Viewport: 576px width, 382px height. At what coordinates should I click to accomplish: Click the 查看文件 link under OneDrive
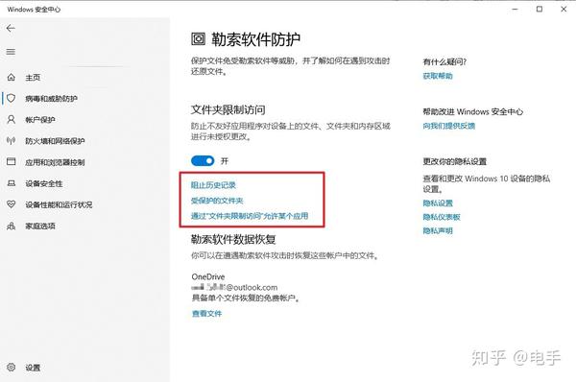(x=206, y=313)
